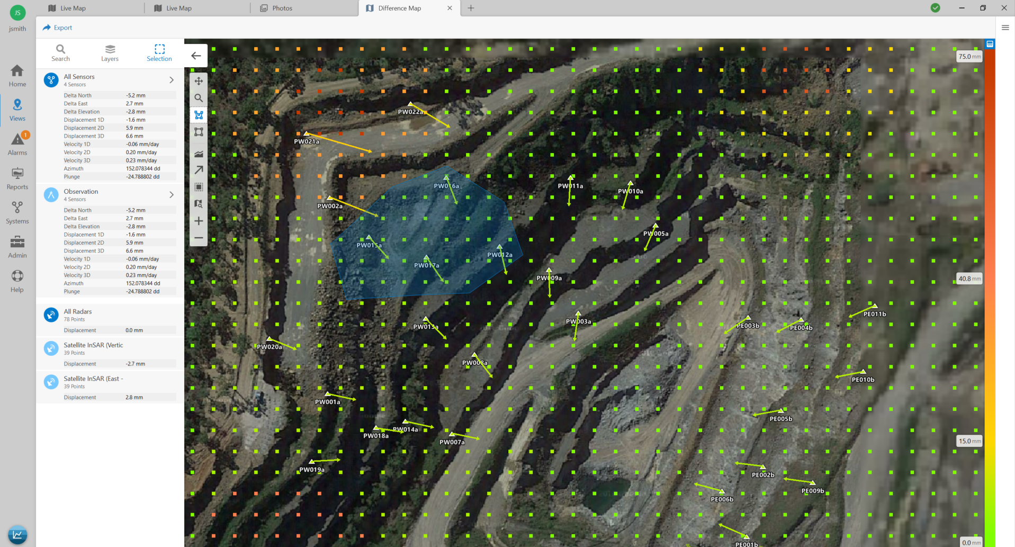Open the Alarms sidebar section

pyautogui.click(x=17, y=144)
